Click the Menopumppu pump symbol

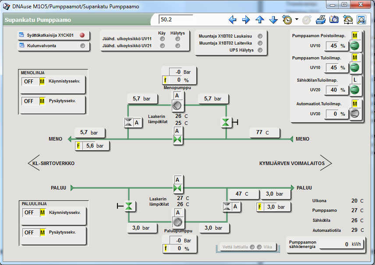pos(177,105)
